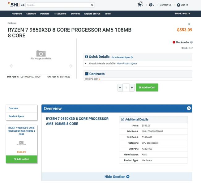Screen dimensions: 201x187
Task: Click the DIR-CPO-5094 contract info icon
Action: pyautogui.click(x=99, y=79)
